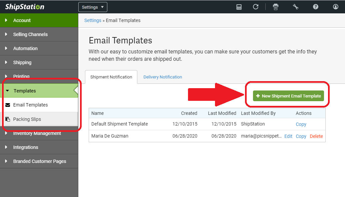Click the ShipStation modified-by cell

(253, 124)
